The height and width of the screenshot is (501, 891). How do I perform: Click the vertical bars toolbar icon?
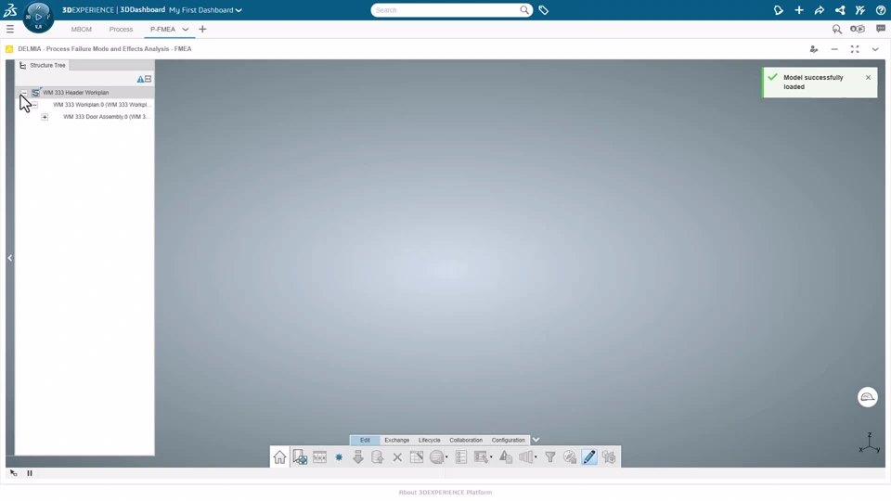[525, 457]
